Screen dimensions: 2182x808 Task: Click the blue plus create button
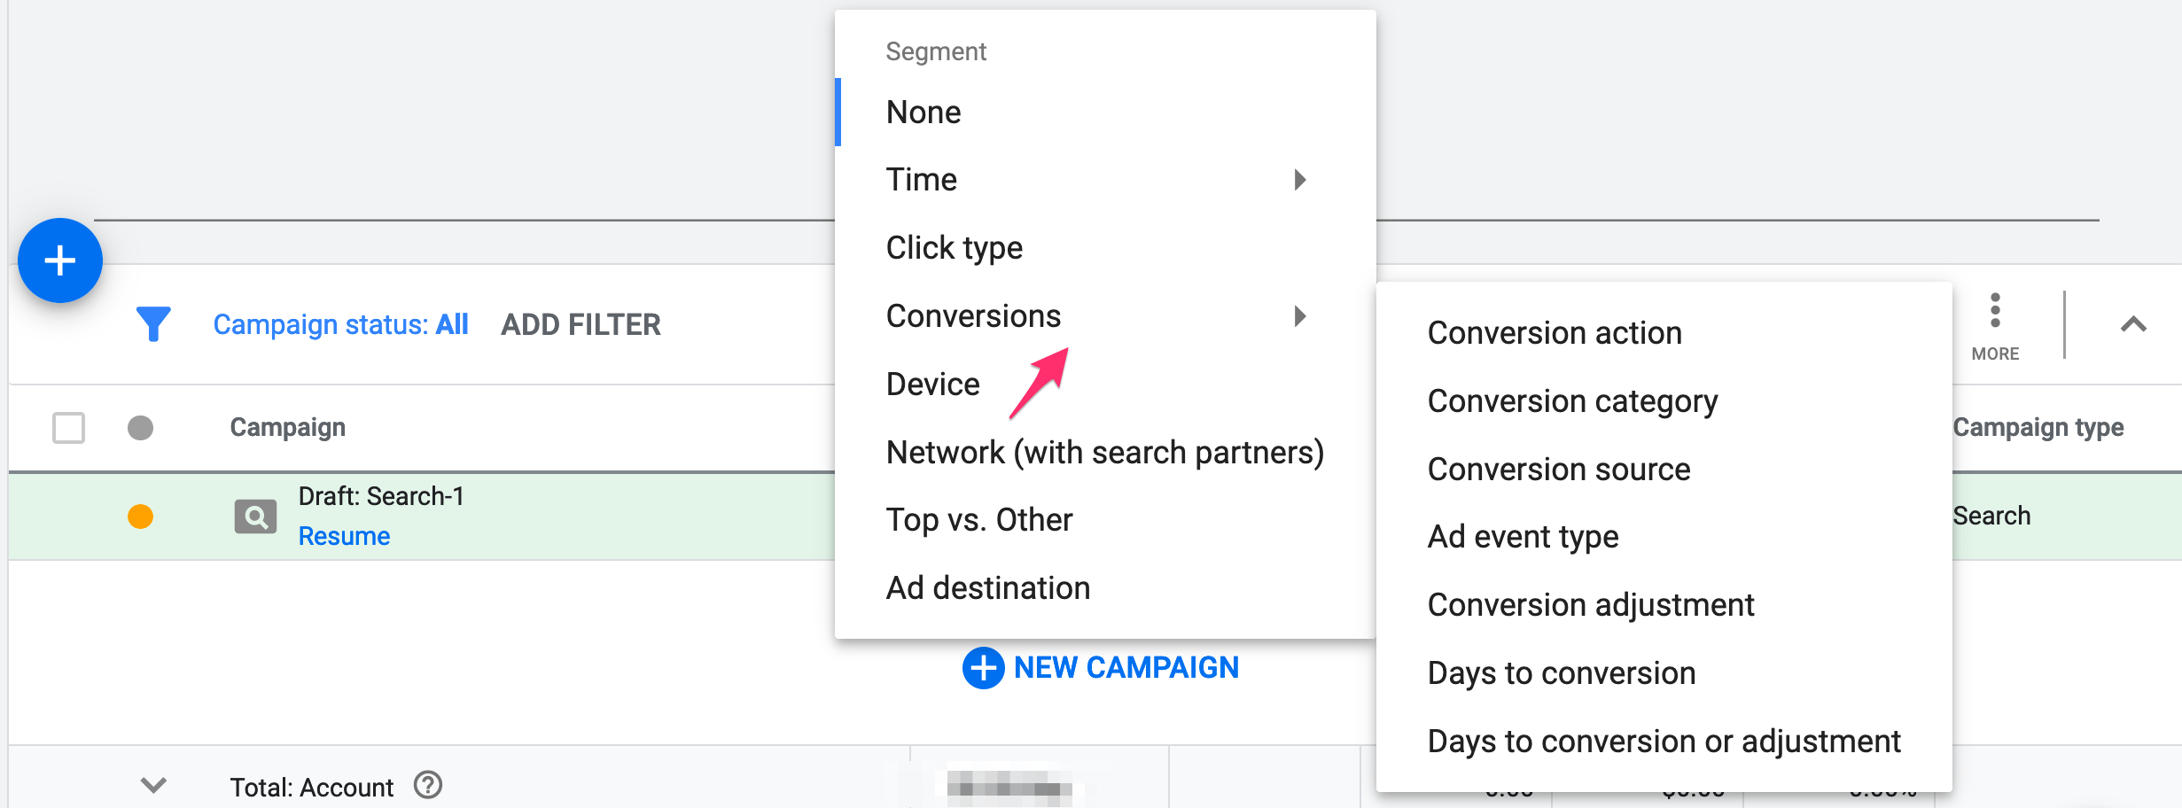pos(60,260)
